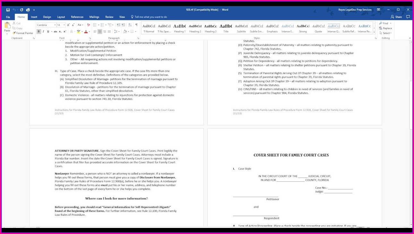Click in the Tell me search box
This screenshot has height=234, width=414.
pyautogui.click(x=151, y=17)
